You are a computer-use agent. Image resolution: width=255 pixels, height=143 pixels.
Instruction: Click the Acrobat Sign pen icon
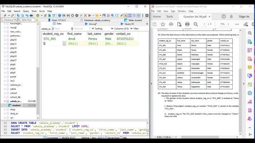(x=245, y=24)
